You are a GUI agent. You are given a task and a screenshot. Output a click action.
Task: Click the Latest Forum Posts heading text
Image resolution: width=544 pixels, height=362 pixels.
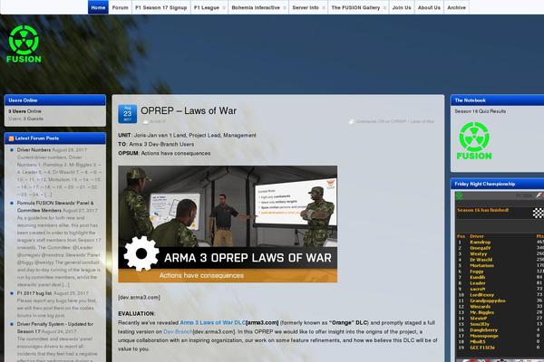37,138
